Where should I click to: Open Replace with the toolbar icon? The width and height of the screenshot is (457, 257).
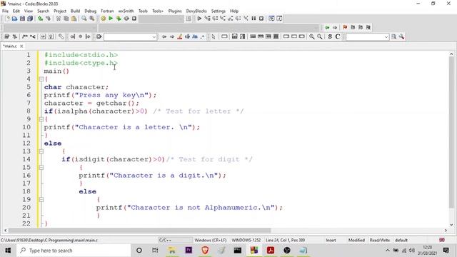92,19
